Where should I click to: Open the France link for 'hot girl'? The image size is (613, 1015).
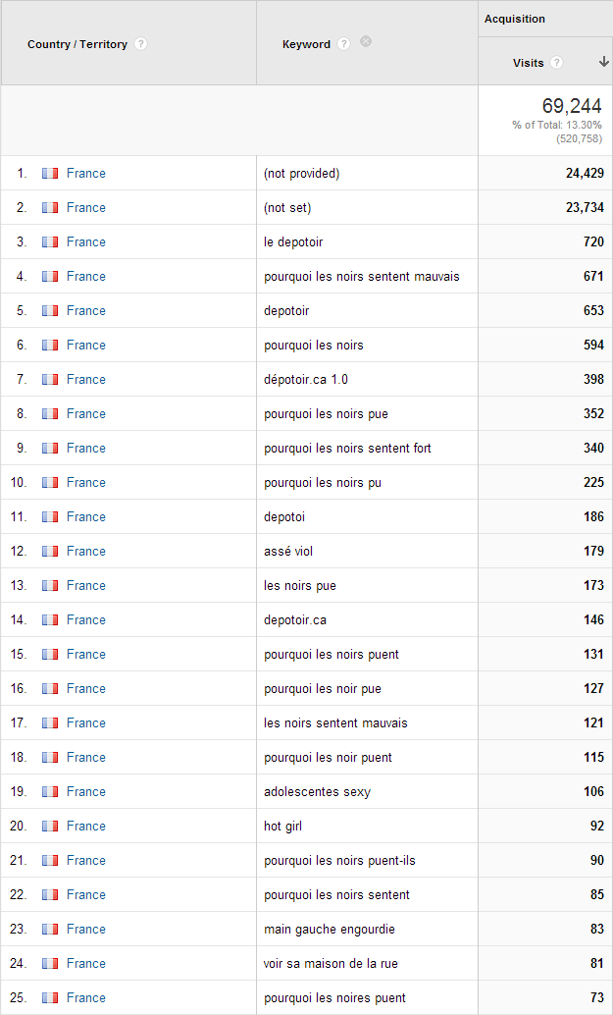point(86,826)
